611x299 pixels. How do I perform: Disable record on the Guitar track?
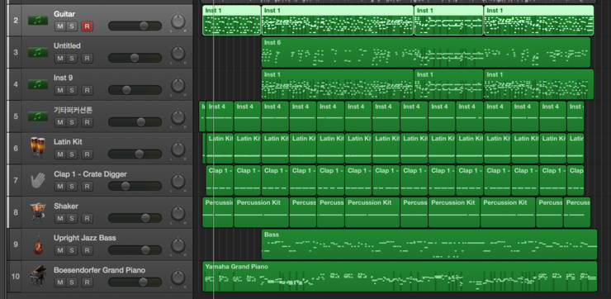(87, 26)
